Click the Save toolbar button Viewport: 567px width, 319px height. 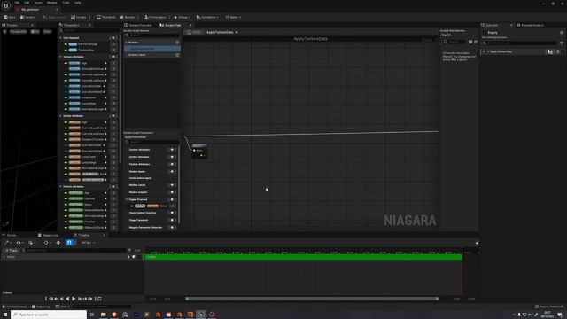click(10, 18)
